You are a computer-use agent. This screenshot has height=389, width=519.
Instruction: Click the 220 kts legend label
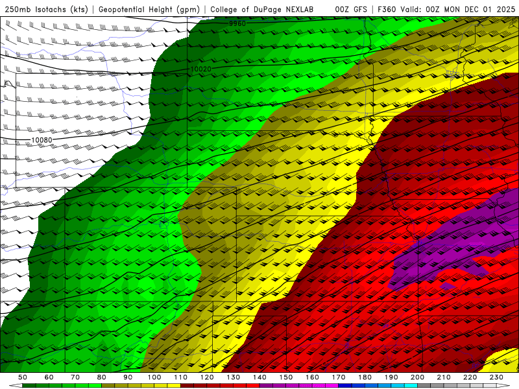[470, 377]
